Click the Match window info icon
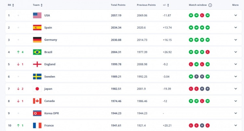The image size is (244, 131). [210, 5]
